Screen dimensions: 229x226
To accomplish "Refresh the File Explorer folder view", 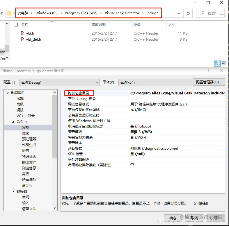I will pyautogui.click(x=188, y=13).
